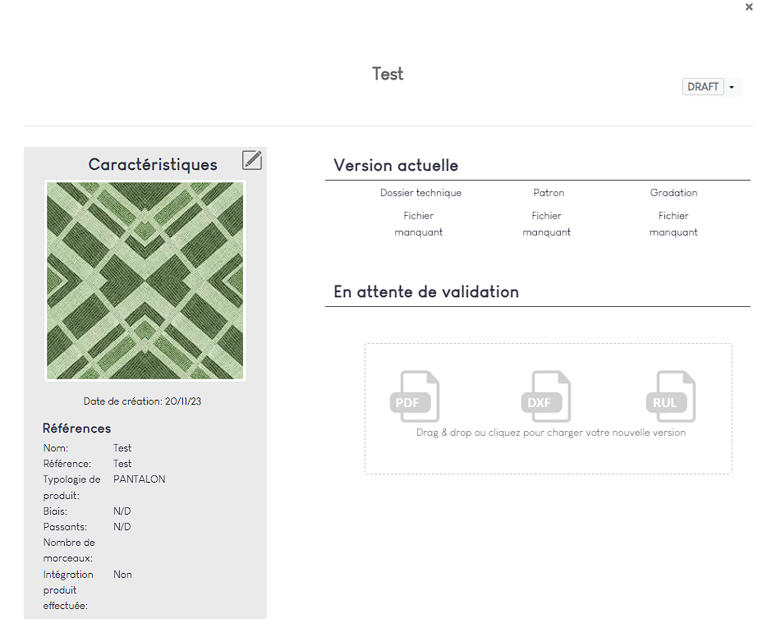The height and width of the screenshot is (637, 776).
Task: Open the green pattern product thumbnail
Action: [145, 281]
